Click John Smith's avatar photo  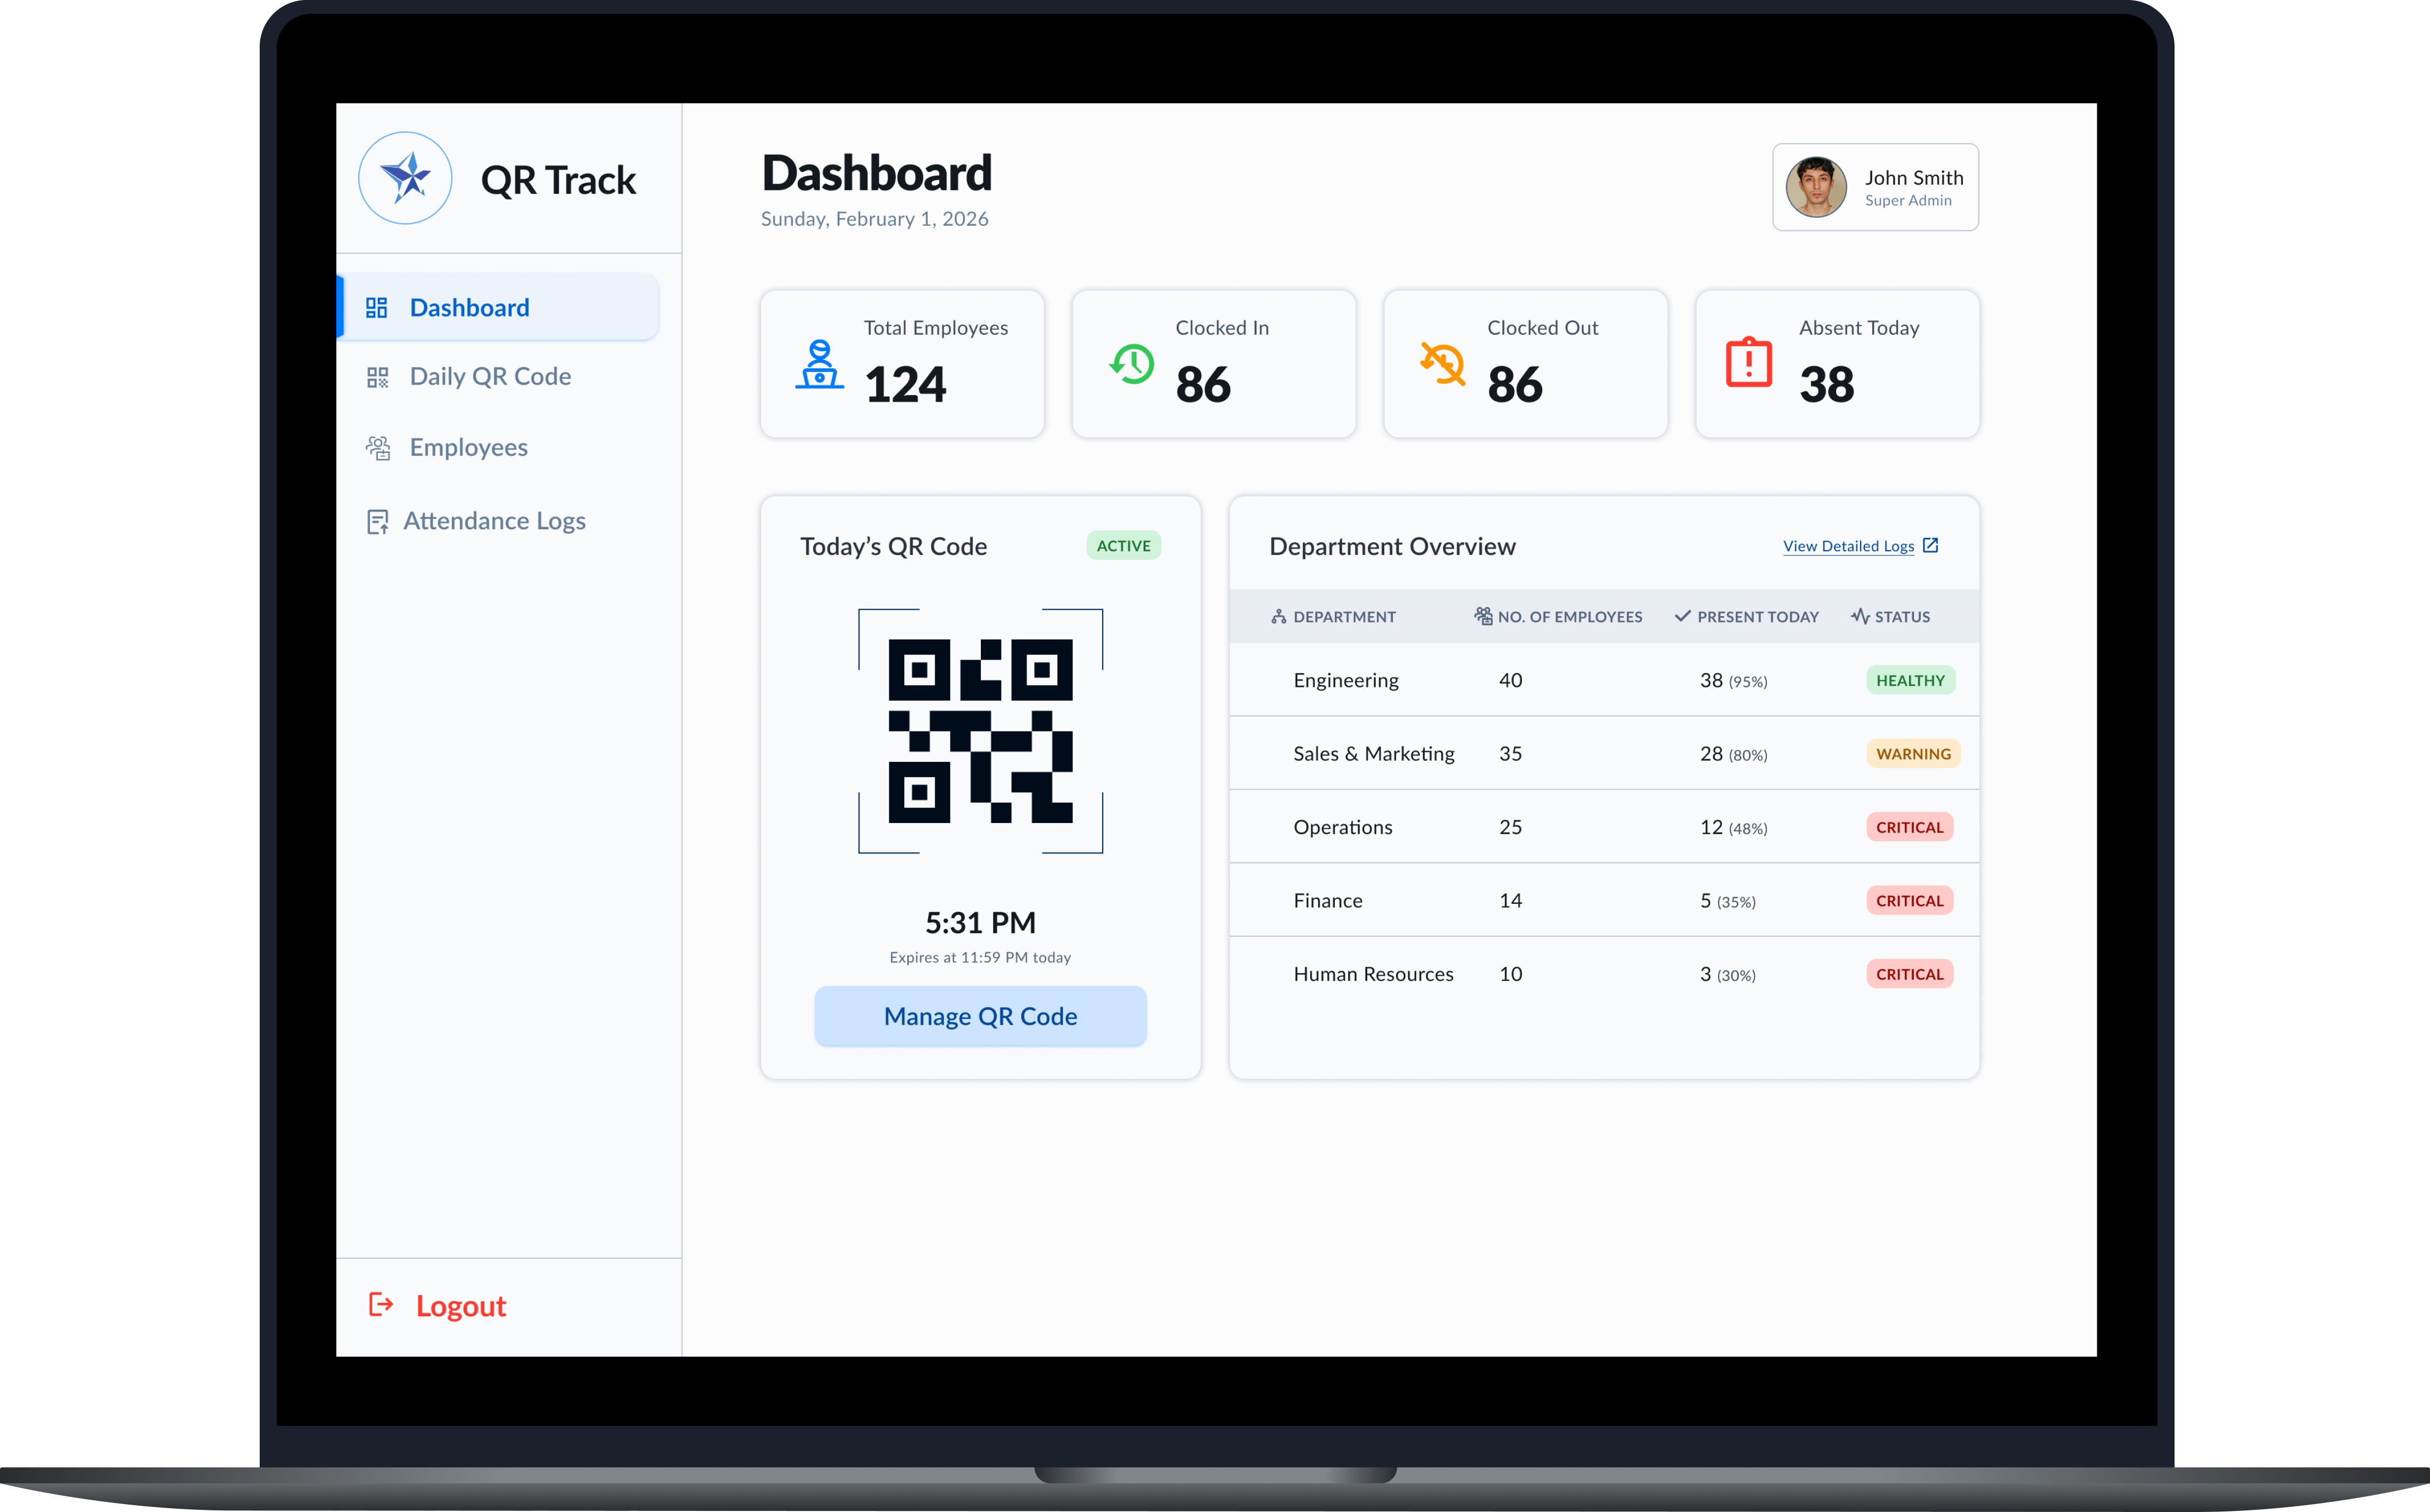click(x=1816, y=187)
